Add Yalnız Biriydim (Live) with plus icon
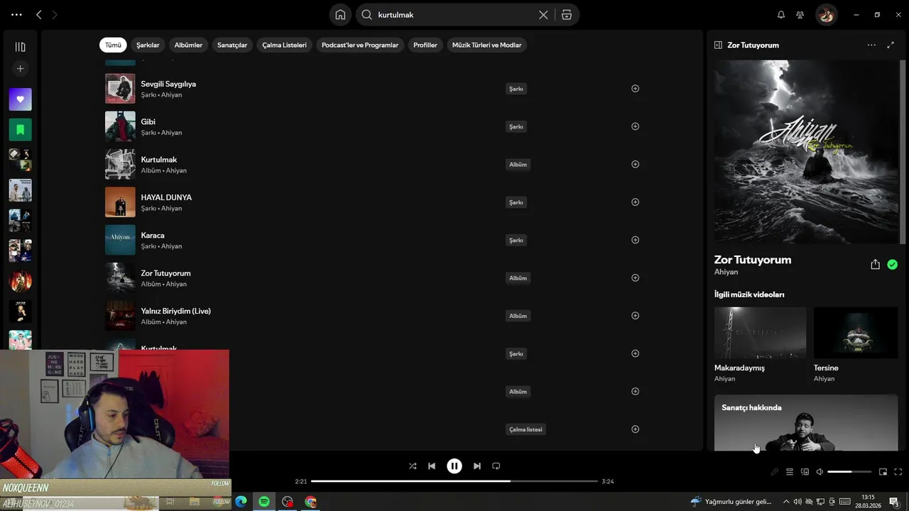 click(635, 316)
